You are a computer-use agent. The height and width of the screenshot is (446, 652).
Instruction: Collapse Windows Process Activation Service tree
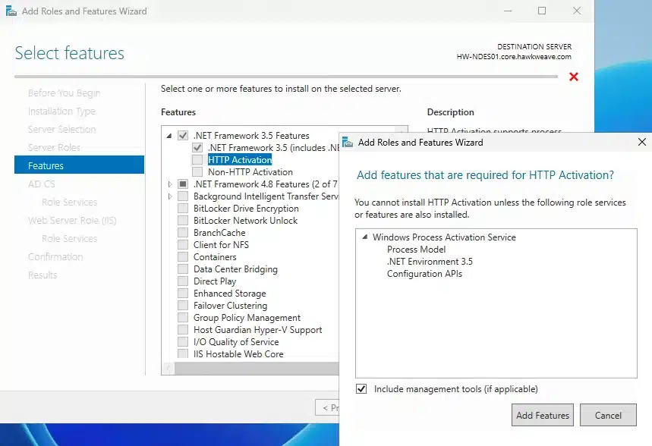364,237
